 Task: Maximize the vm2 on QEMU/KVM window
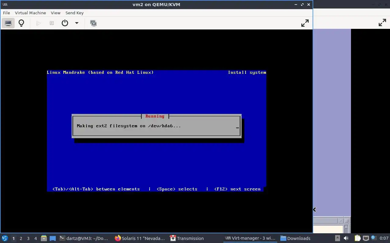click(x=302, y=5)
